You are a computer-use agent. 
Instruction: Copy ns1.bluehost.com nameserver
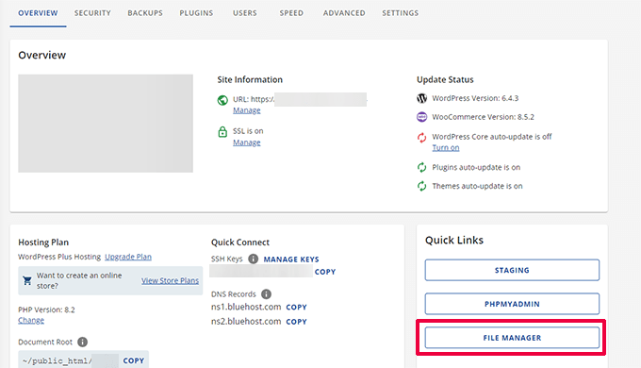[296, 307]
